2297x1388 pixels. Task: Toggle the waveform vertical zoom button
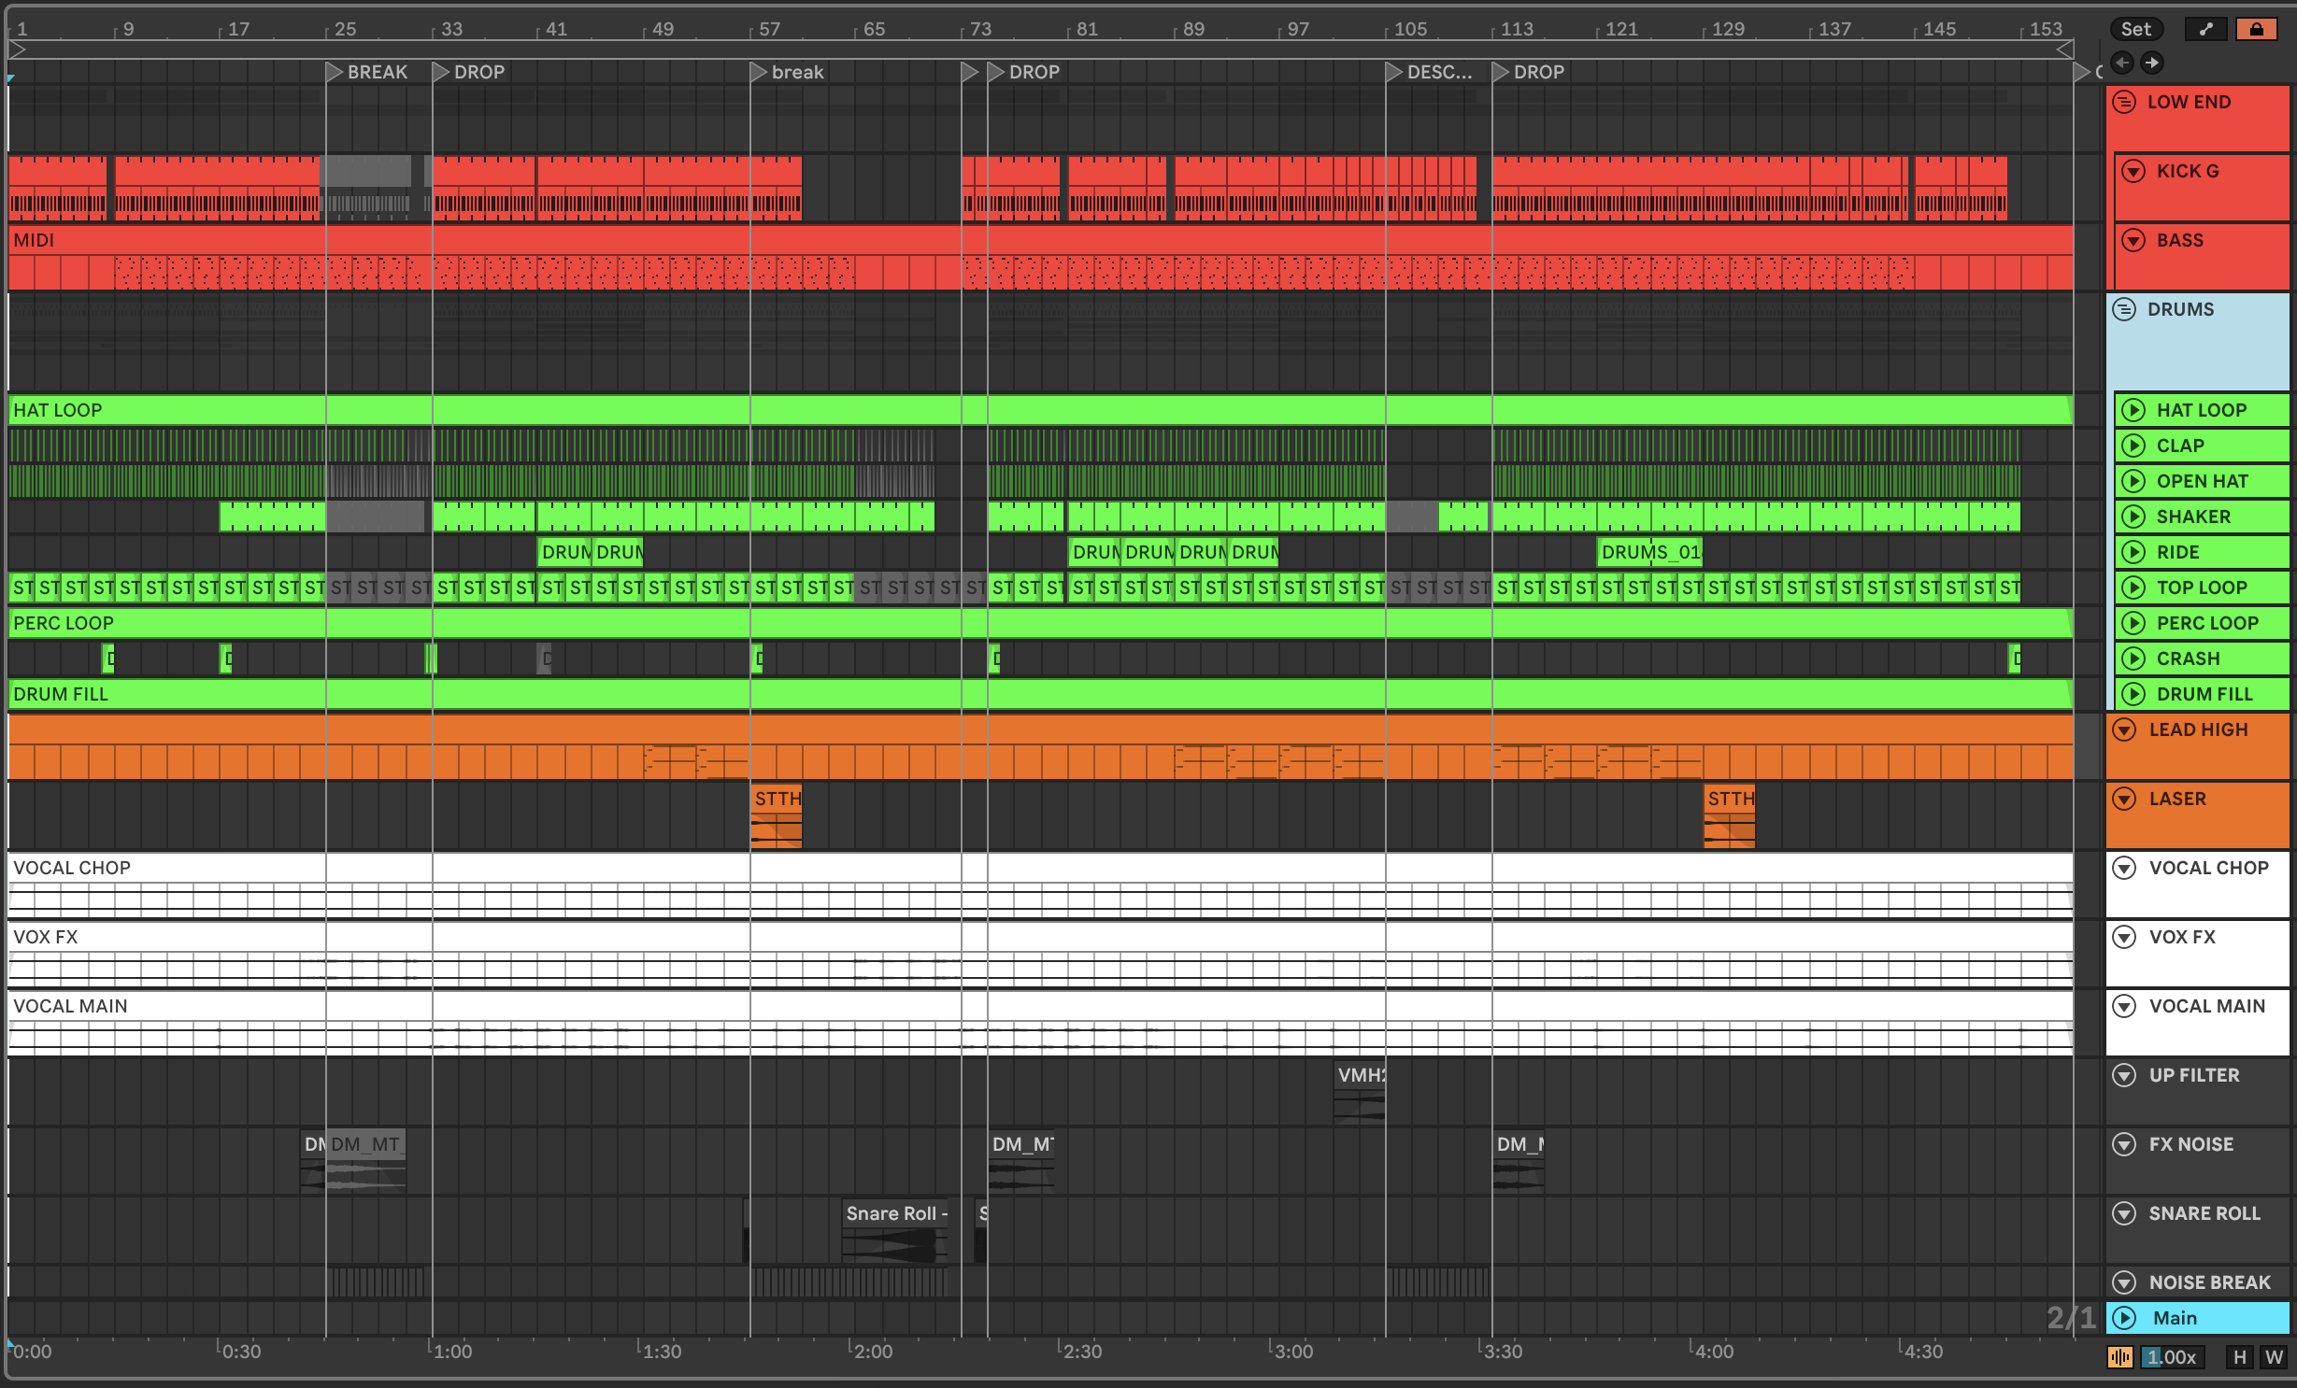pos(2119,1357)
